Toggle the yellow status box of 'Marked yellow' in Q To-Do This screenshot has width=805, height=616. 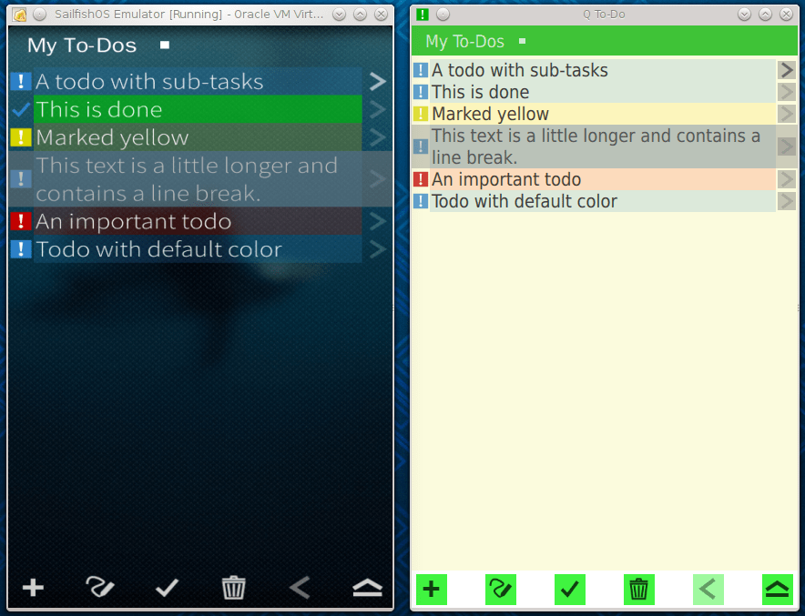click(421, 114)
